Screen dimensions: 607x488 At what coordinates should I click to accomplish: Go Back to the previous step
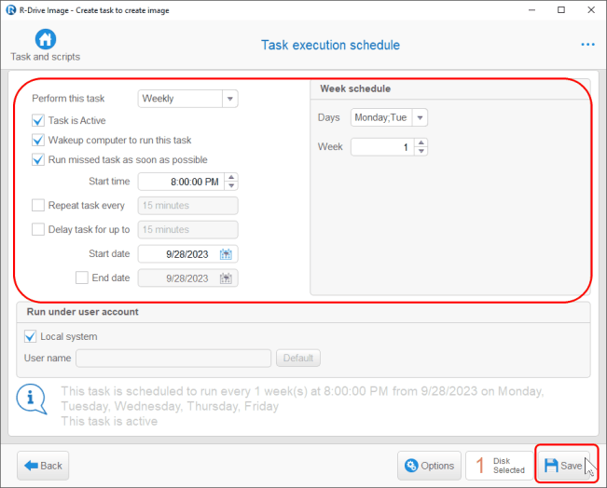click(44, 466)
